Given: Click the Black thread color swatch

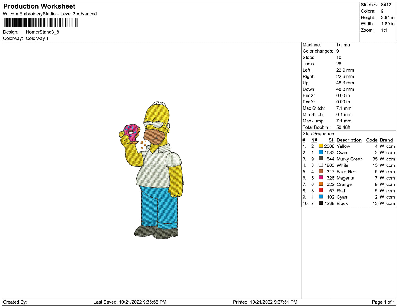Looking at the screenshot, I should (x=321, y=203).
